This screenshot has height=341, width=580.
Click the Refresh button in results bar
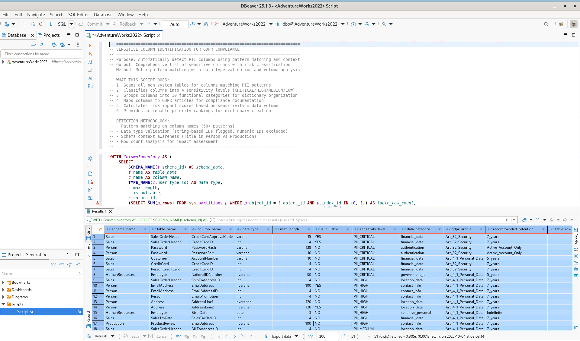(101, 336)
